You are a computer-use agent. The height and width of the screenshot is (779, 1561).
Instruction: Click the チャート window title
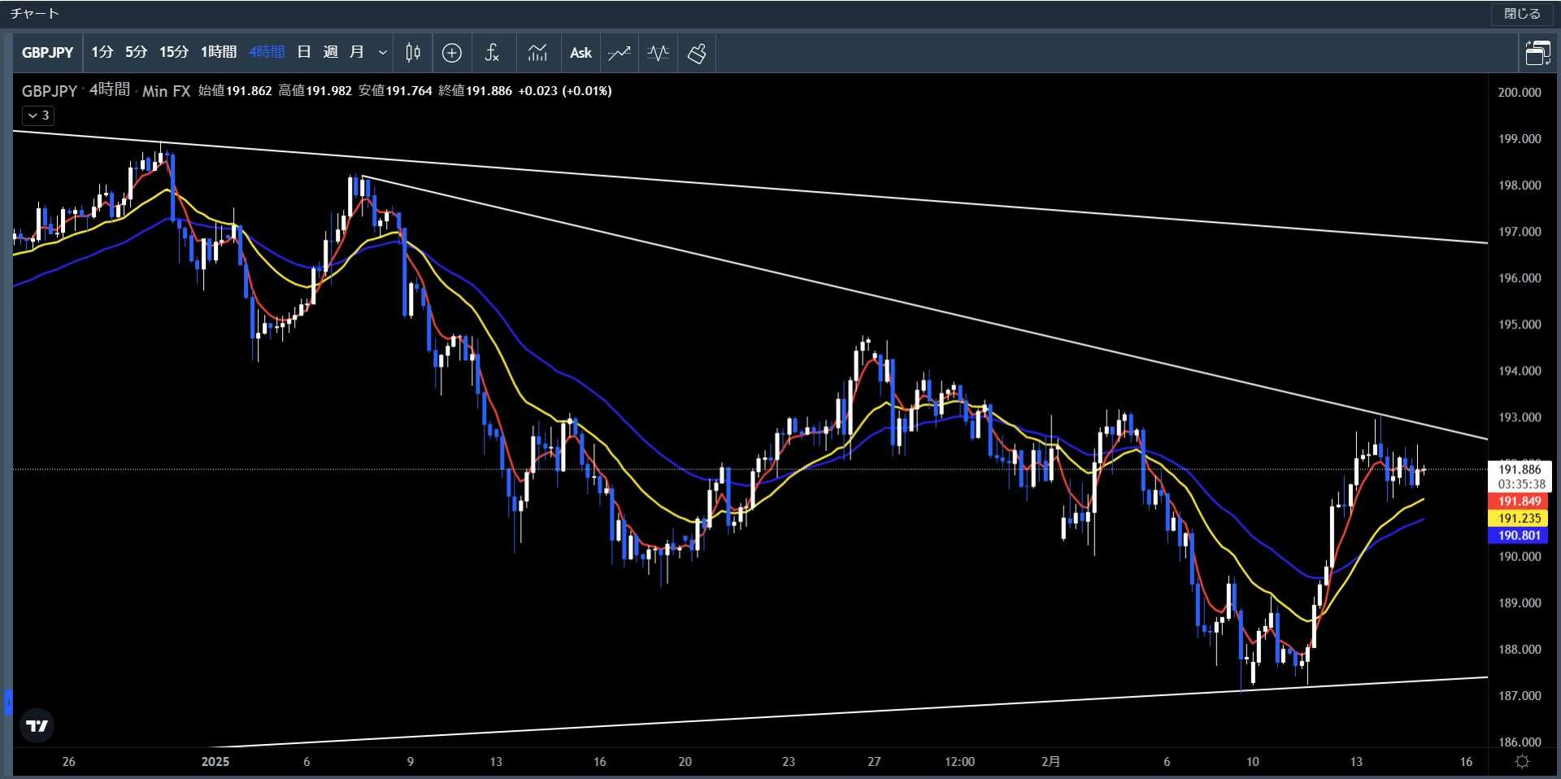tap(35, 14)
